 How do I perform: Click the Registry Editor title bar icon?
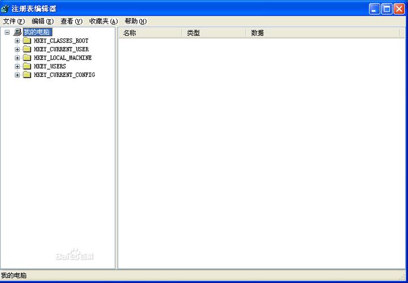[x=5, y=9]
